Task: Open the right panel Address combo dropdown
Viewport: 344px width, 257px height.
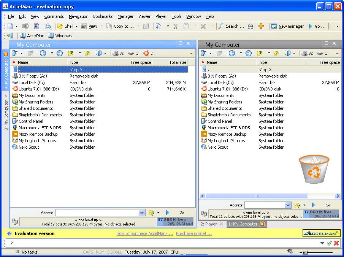Action: tap(288, 205)
